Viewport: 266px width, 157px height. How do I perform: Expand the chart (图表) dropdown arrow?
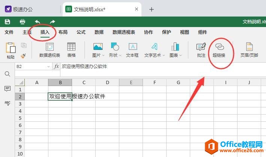180,55
